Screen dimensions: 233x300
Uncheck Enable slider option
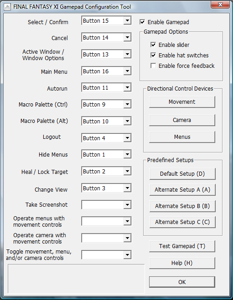click(153, 45)
